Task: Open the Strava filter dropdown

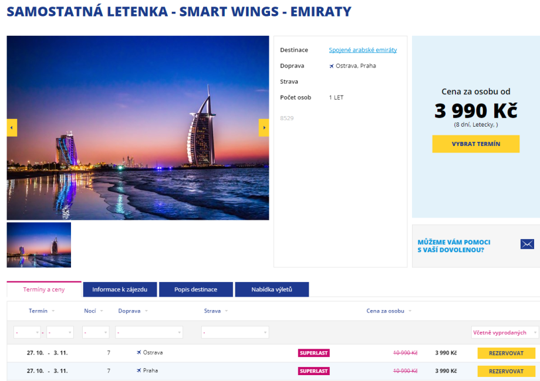Action: click(x=235, y=332)
